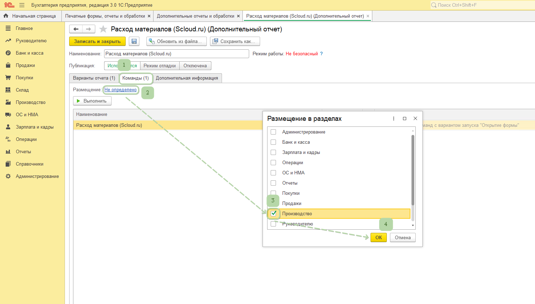
Task: Check the Руководителю checkbox
Action: pos(273,224)
